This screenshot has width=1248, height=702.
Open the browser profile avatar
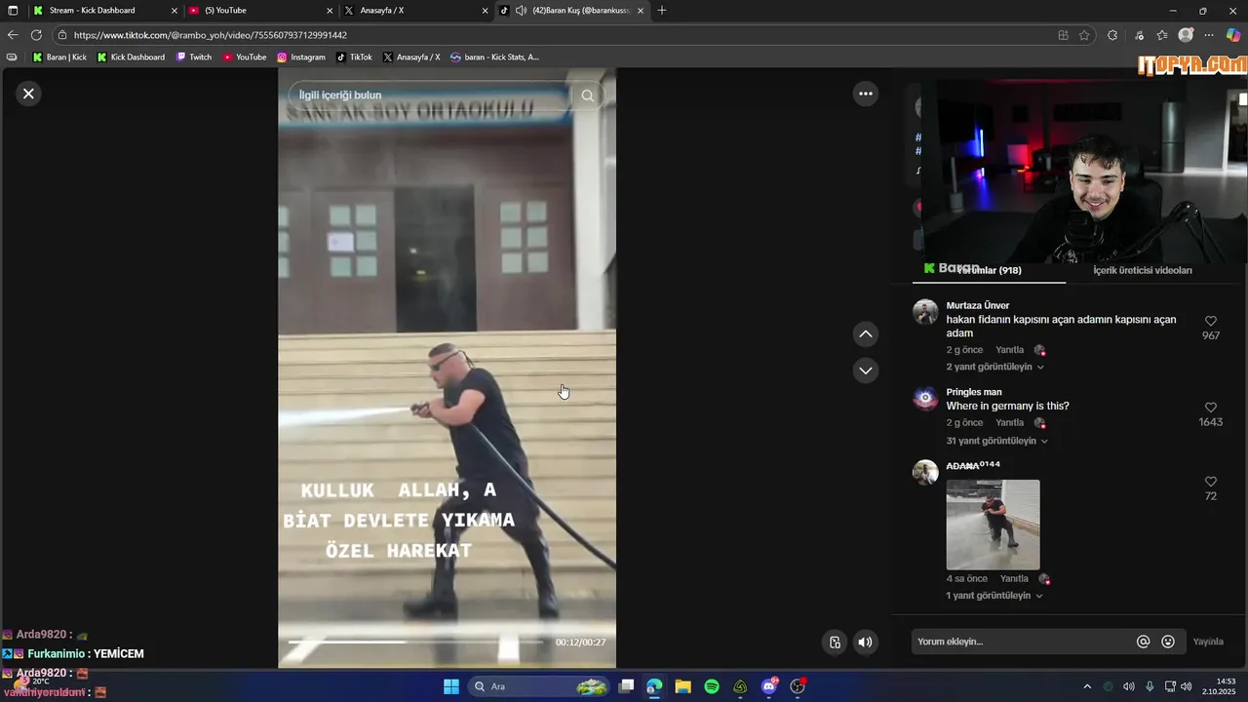click(x=1186, y=35)
